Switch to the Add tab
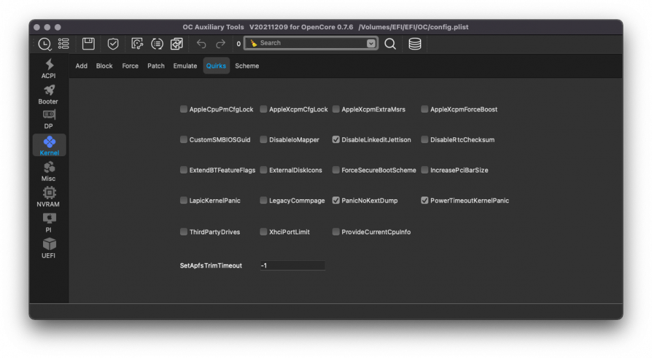652x358 pixels. (81, 66)
